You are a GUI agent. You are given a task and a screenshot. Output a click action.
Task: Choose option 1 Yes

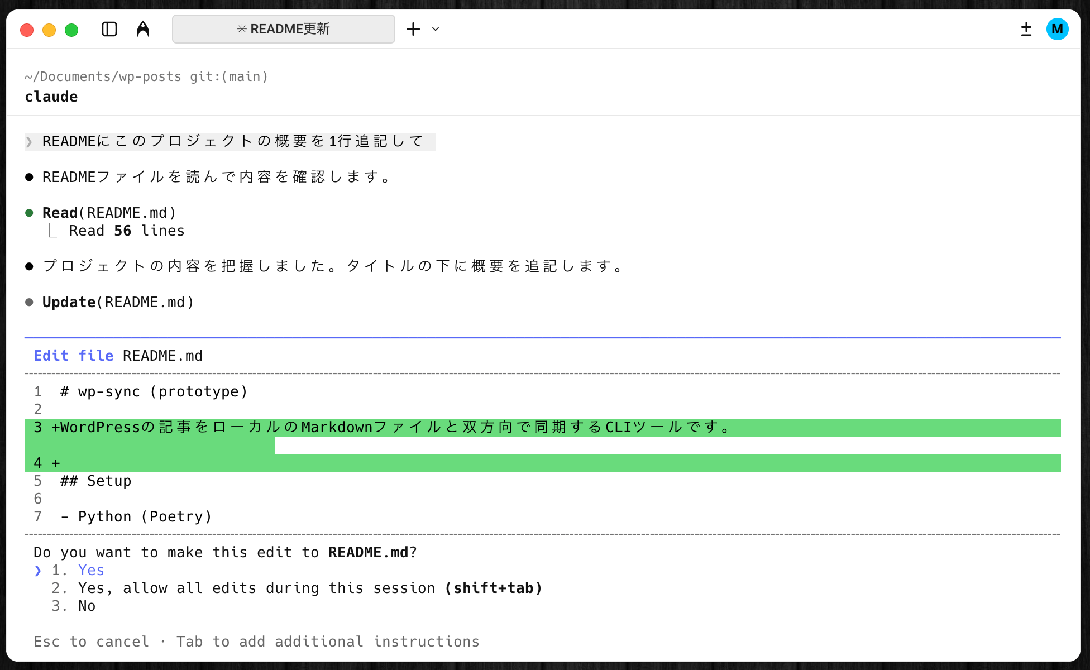(91, 570)
